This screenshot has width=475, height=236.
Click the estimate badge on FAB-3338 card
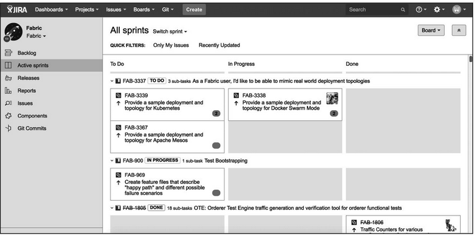[x=334, y=113]
